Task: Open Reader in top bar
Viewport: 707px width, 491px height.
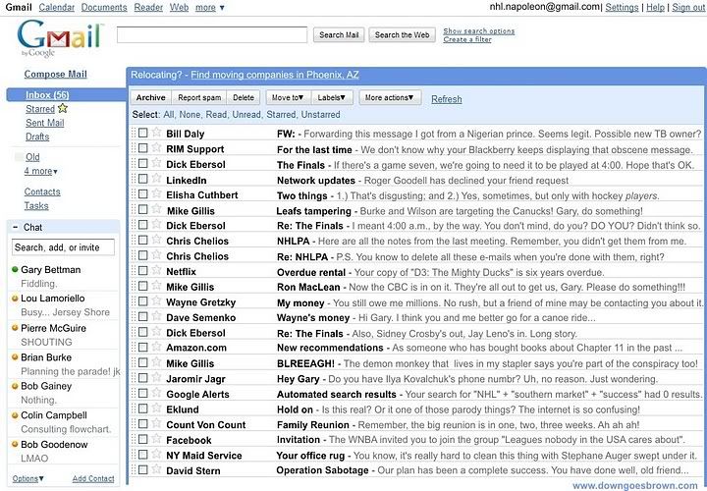Action: click(x=148, y=8)
